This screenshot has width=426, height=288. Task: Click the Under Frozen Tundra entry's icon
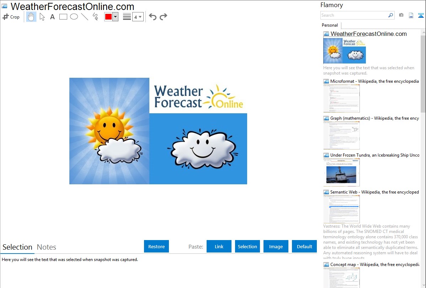click(x=326, y=155)
